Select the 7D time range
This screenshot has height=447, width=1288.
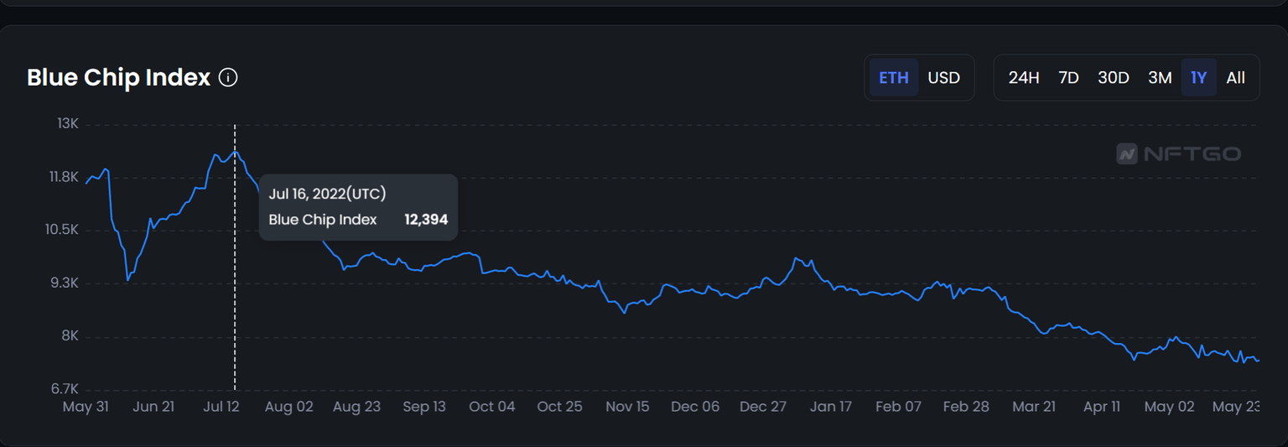click(1068, 78)
